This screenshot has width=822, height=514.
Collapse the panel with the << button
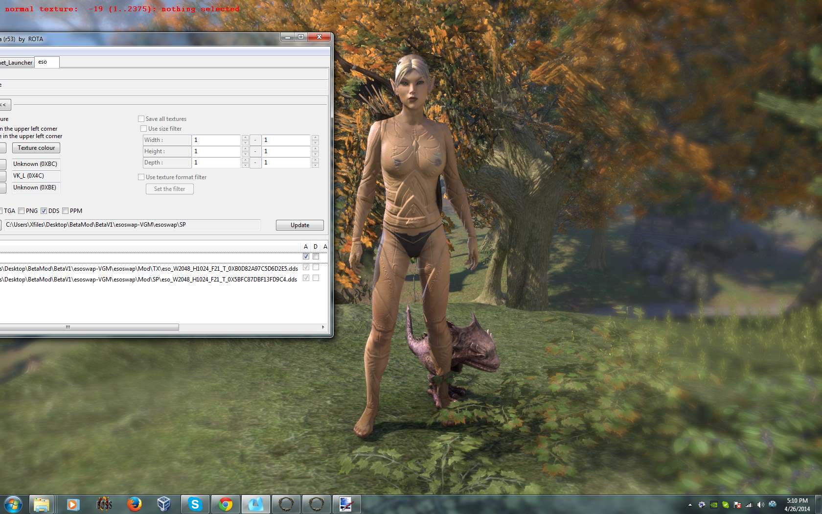tap(4, 105)
